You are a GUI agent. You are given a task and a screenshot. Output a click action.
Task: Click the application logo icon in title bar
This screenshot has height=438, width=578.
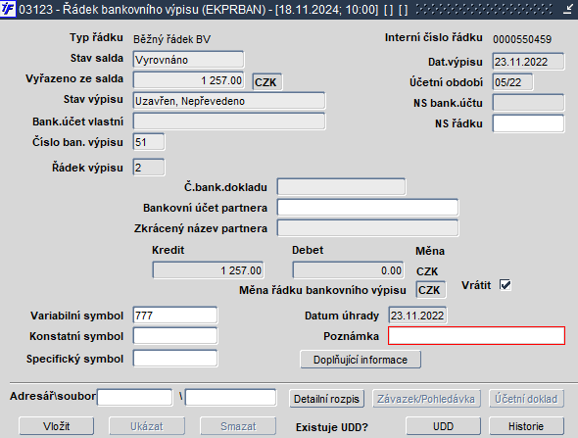point(8,9)
